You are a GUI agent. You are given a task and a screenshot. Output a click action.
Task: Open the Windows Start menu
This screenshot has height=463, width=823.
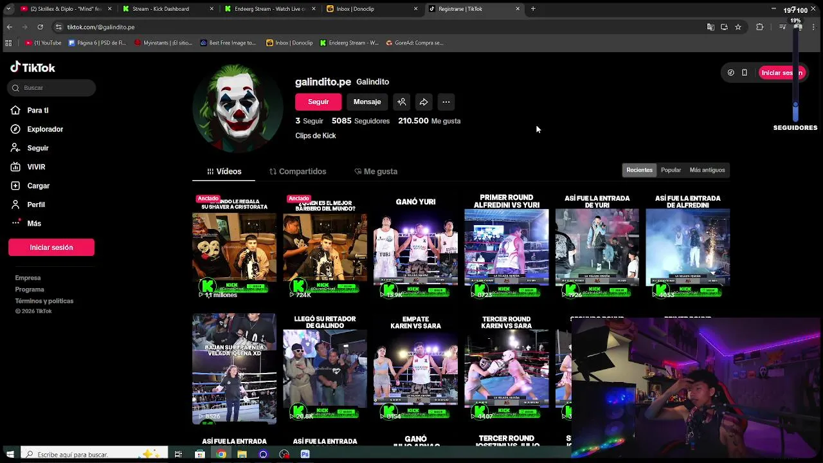coord(10,454)
